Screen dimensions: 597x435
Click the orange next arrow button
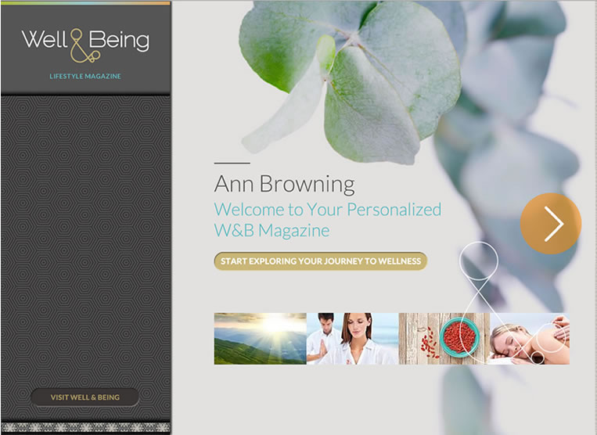tap(551, 224)
